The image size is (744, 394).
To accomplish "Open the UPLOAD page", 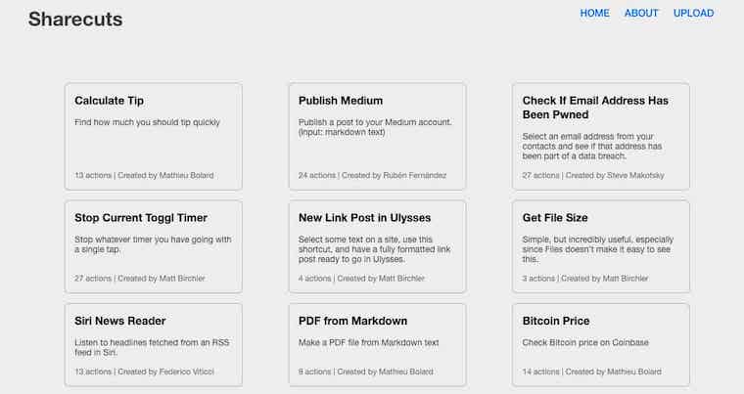I will click(x=693, y=14).
